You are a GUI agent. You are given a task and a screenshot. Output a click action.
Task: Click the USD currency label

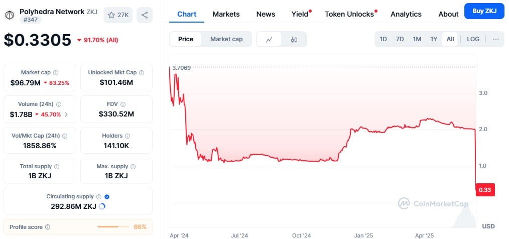coord(488,226)
